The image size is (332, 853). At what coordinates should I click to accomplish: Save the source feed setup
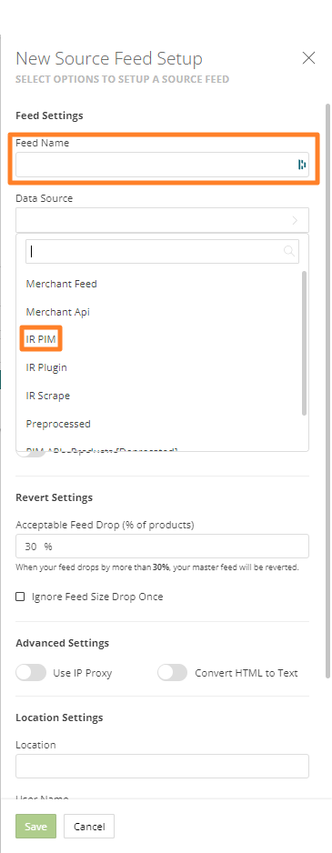coord(35,827)
